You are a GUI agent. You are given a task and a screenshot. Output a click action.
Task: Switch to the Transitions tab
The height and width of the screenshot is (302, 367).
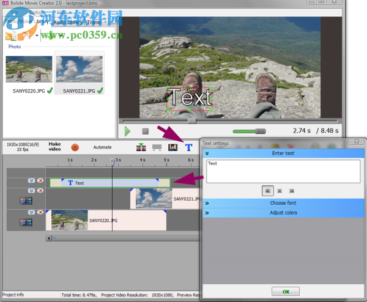(94, 22)
